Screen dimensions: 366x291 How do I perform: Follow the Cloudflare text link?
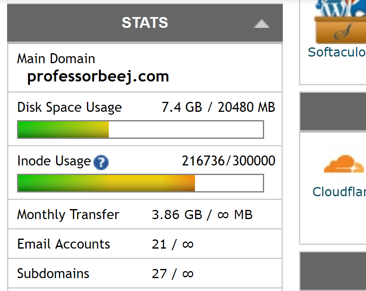(339, 192)
